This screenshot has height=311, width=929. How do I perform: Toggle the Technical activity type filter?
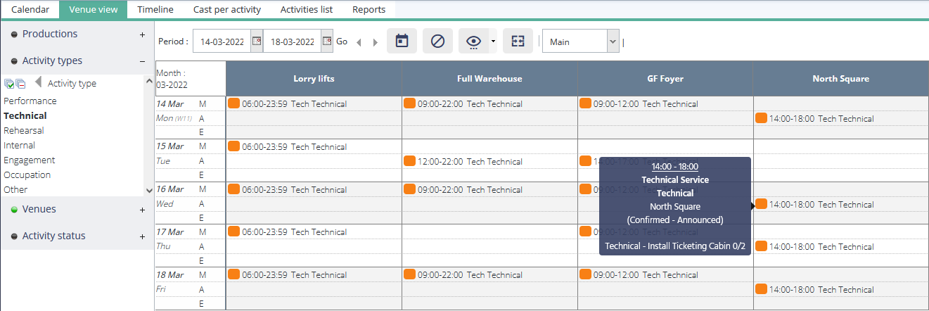25,115
